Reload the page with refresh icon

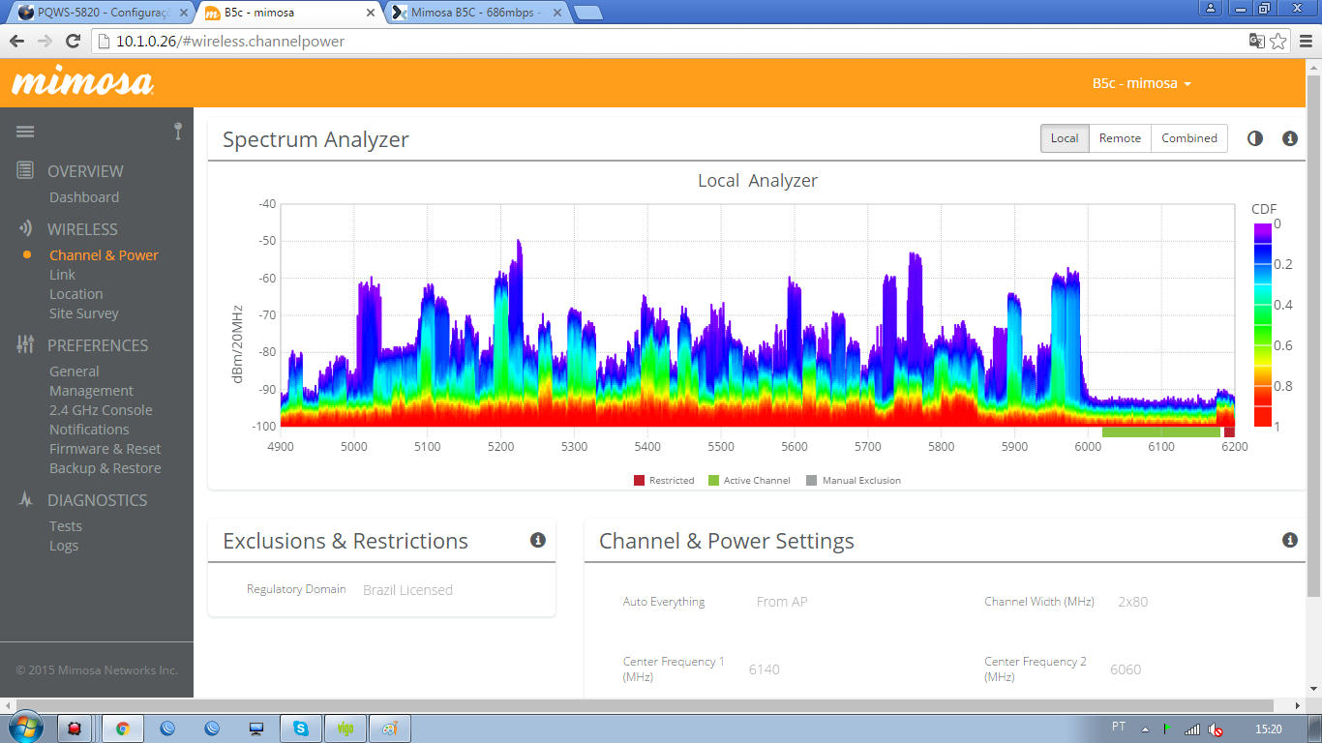(73, 42)
